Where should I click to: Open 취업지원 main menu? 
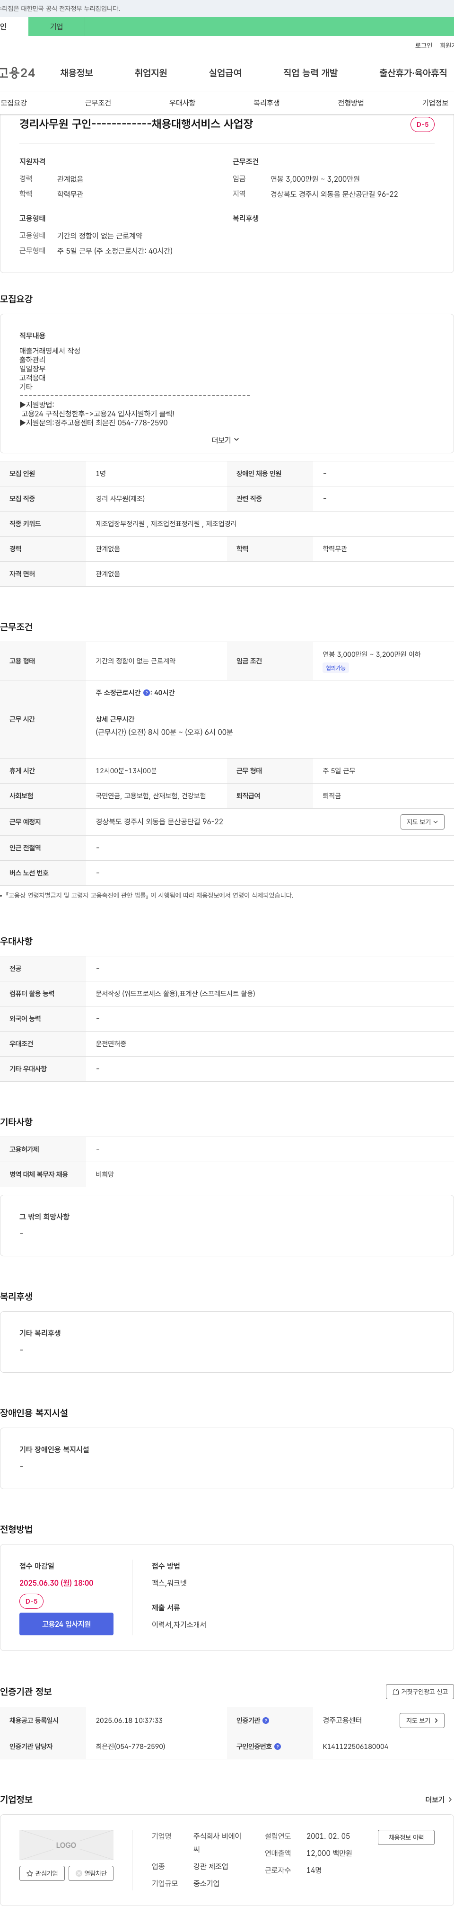coord(151,72)
